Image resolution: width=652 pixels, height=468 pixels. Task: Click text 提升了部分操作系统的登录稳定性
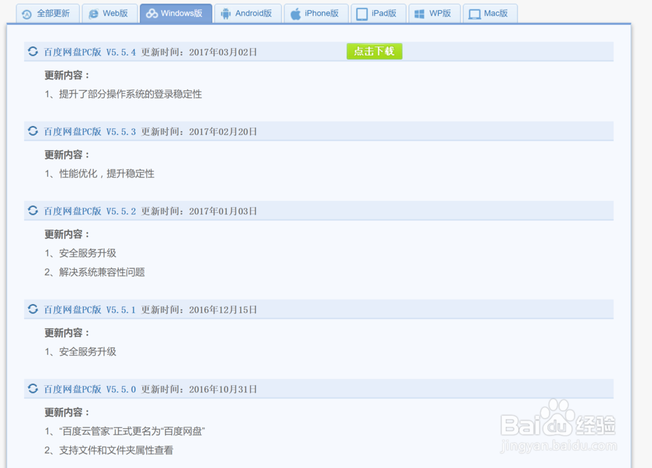130,94
